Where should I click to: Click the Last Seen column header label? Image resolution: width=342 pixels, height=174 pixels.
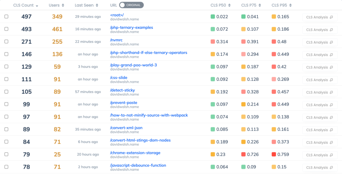84,5
